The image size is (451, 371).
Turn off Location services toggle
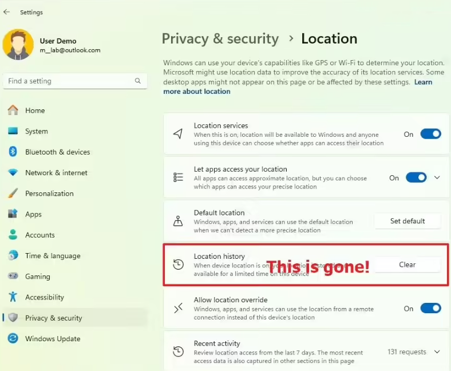click(430, 134)
